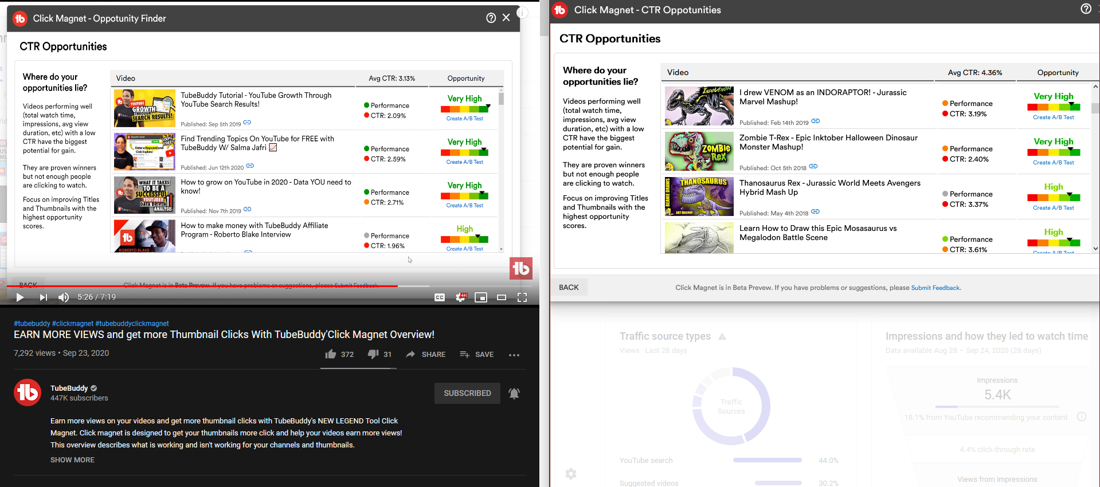Open link icon beside Oct 5th 2018 date
The image size is (1100, 487).
(x=813, y=167)
